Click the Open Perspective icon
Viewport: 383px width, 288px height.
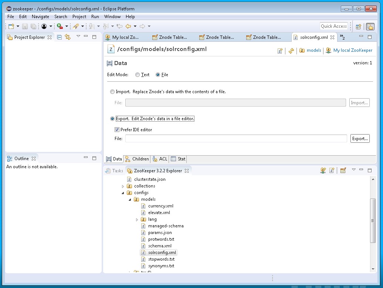358,26
